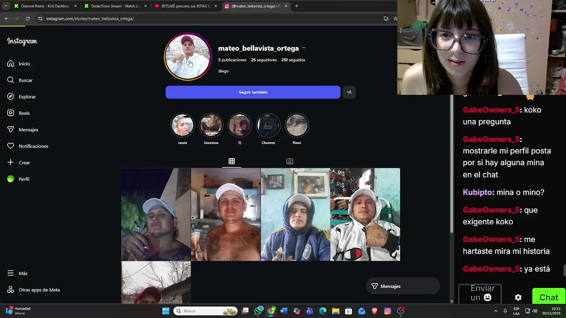Open Task View on the taskbar
Image resolution: width=566 pixels, height=318 pixels.
[x=245, y=311]
